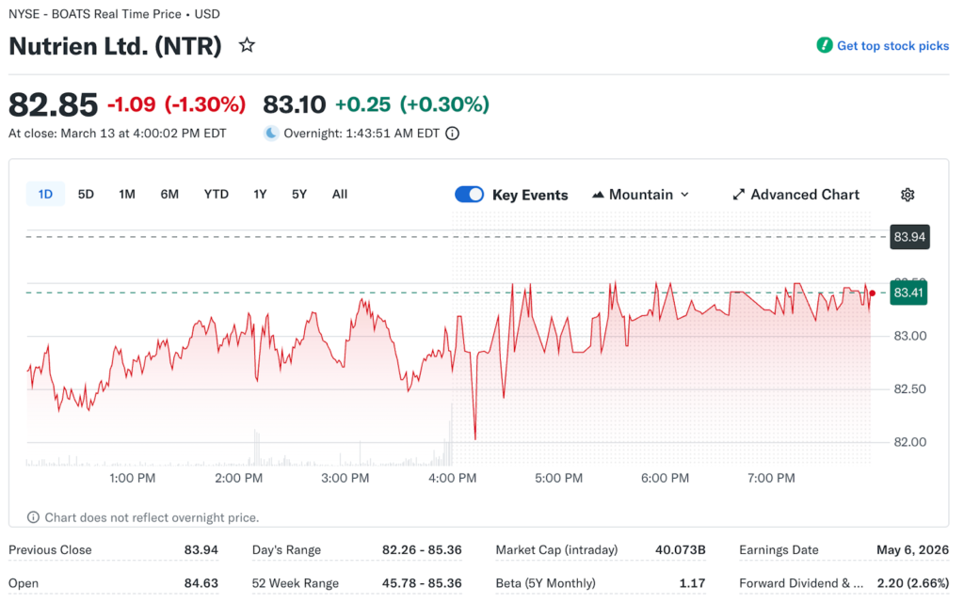Screen dimensions: 964x602
Task: Click the overnight price info icon
Action: coord(452,134)
